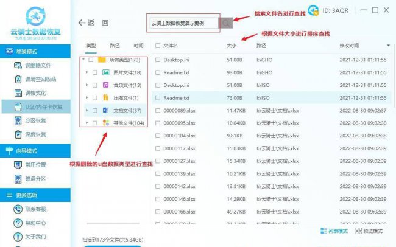Image resolution: width=396 pixels, height=247 pixels.
Task: Click the 更多选项 section header
Action: (x=35, y=195)
